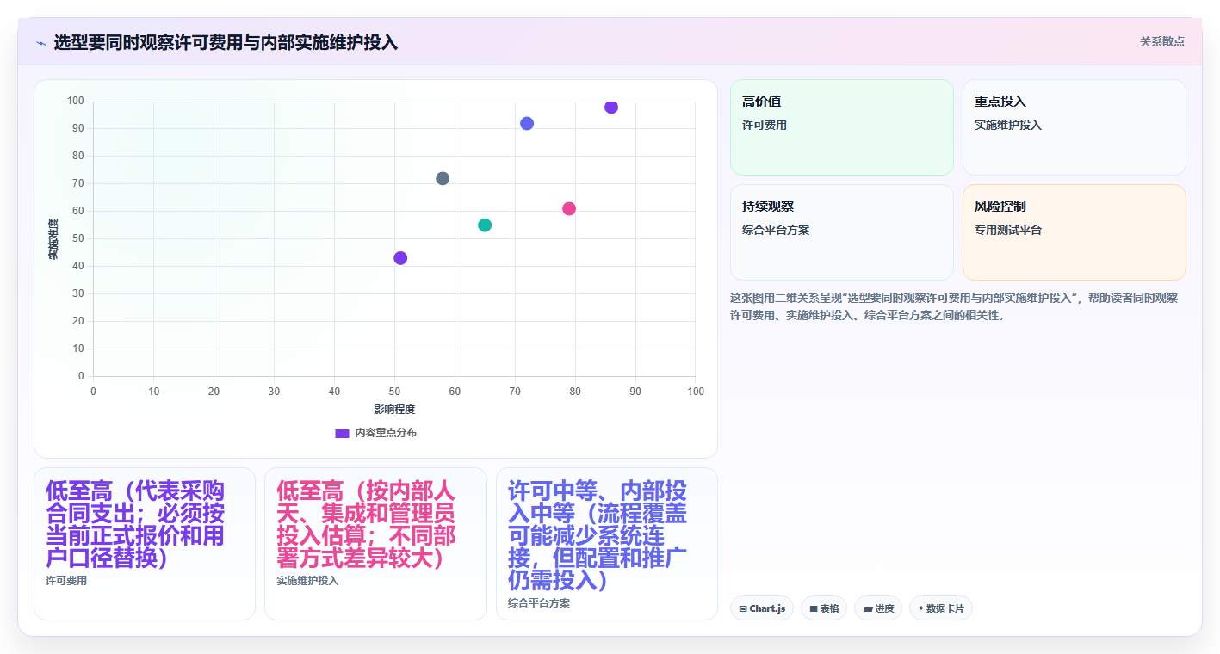Click the gray scatter point near 72
The image size is (1220, 654).
(443, 178)
